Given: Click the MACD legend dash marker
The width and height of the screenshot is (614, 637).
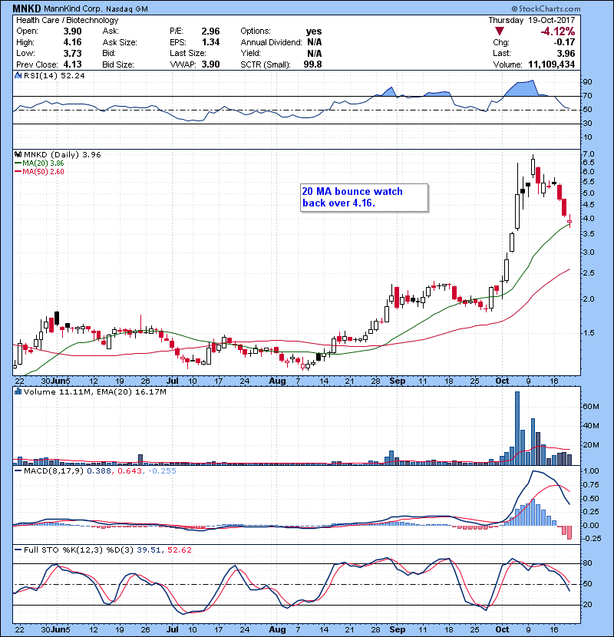Looking at the screenshot, I should (x=18, y=470).
